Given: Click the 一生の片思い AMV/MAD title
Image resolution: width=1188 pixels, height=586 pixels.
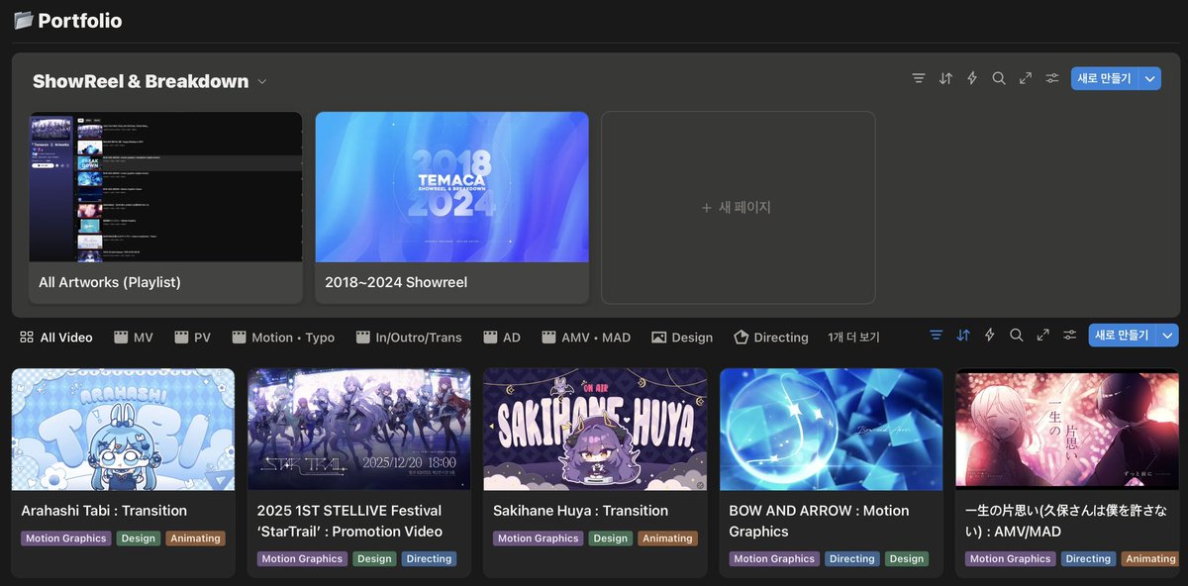Looking at the screenshot, I should coord(1065,521).
